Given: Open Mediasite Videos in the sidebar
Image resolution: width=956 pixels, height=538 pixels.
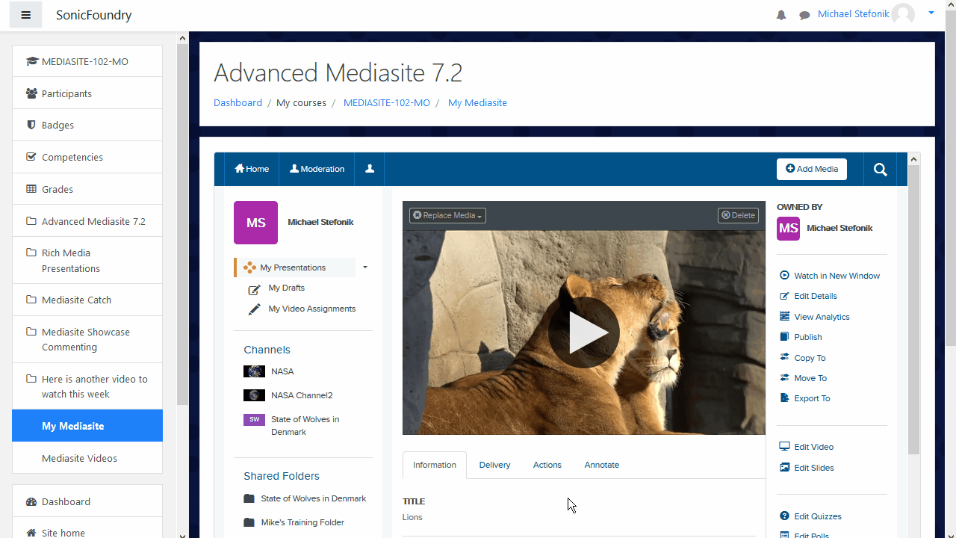Looking at the screenshot, I should pyautogui.click(x=87, y=458).
